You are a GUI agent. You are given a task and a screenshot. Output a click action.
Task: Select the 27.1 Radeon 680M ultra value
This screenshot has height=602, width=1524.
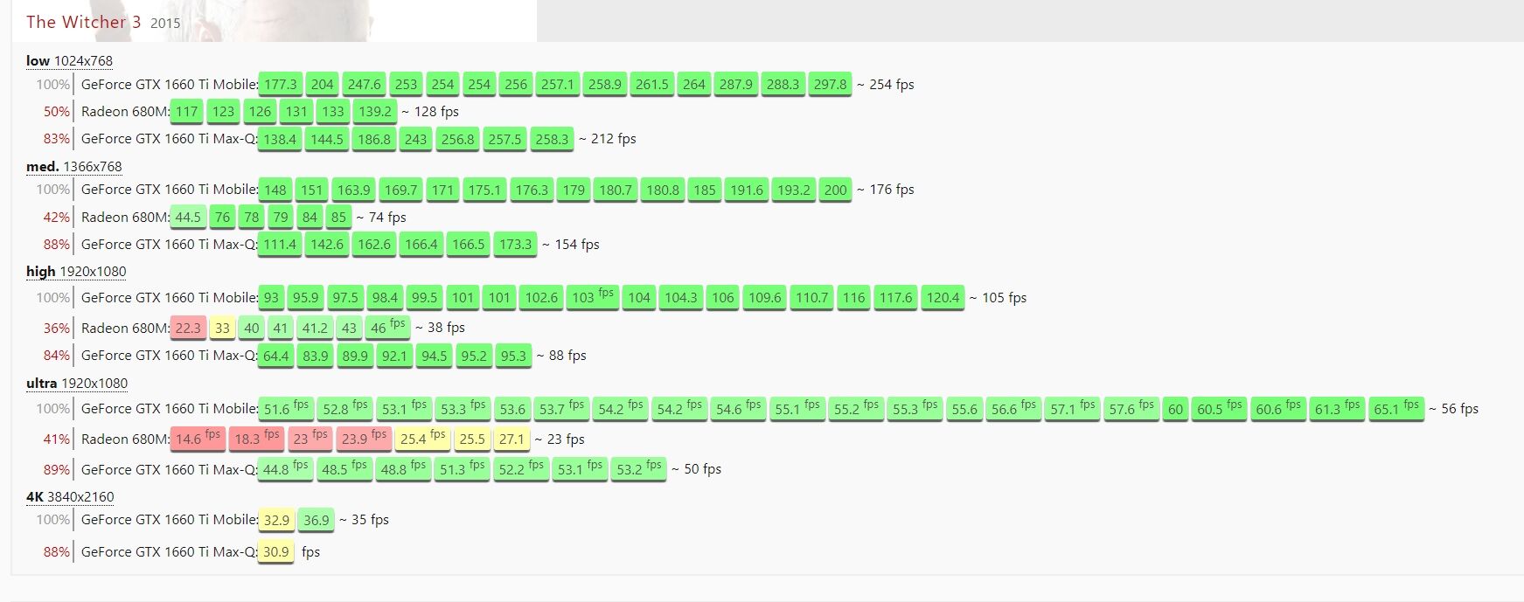click(511, 439)
